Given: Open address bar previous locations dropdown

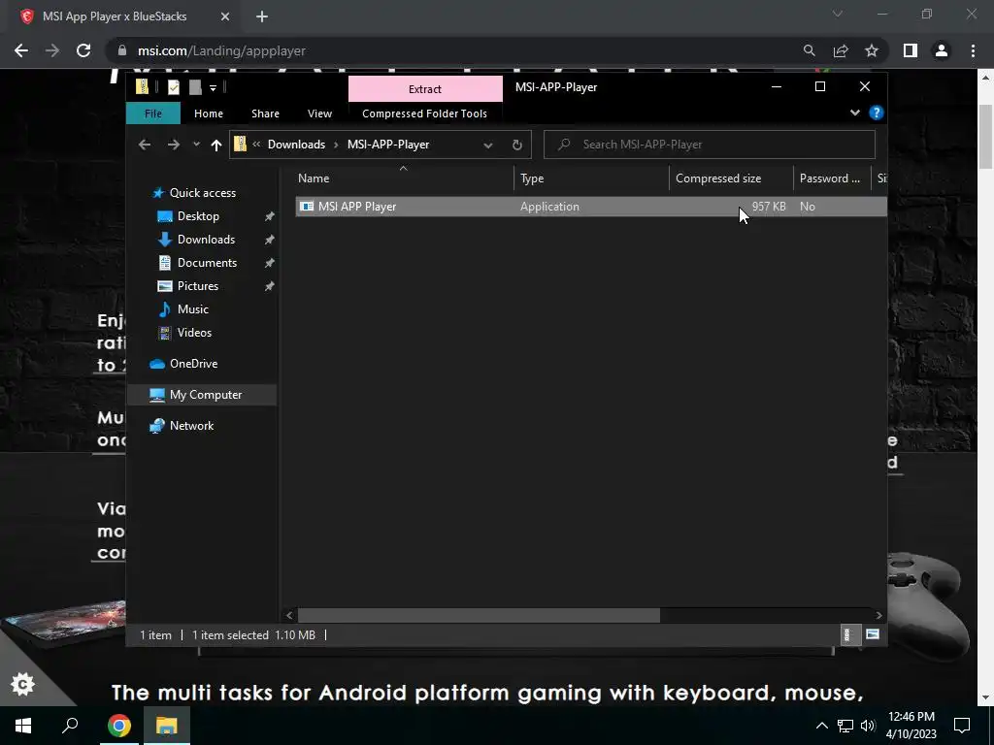Looking at the screenshot, I should click(x=488, y=146).
